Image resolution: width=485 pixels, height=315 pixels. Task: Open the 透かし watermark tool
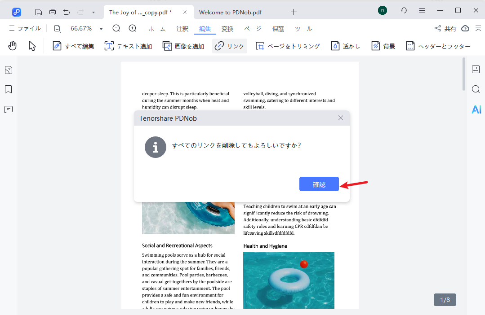coord(345,45)
